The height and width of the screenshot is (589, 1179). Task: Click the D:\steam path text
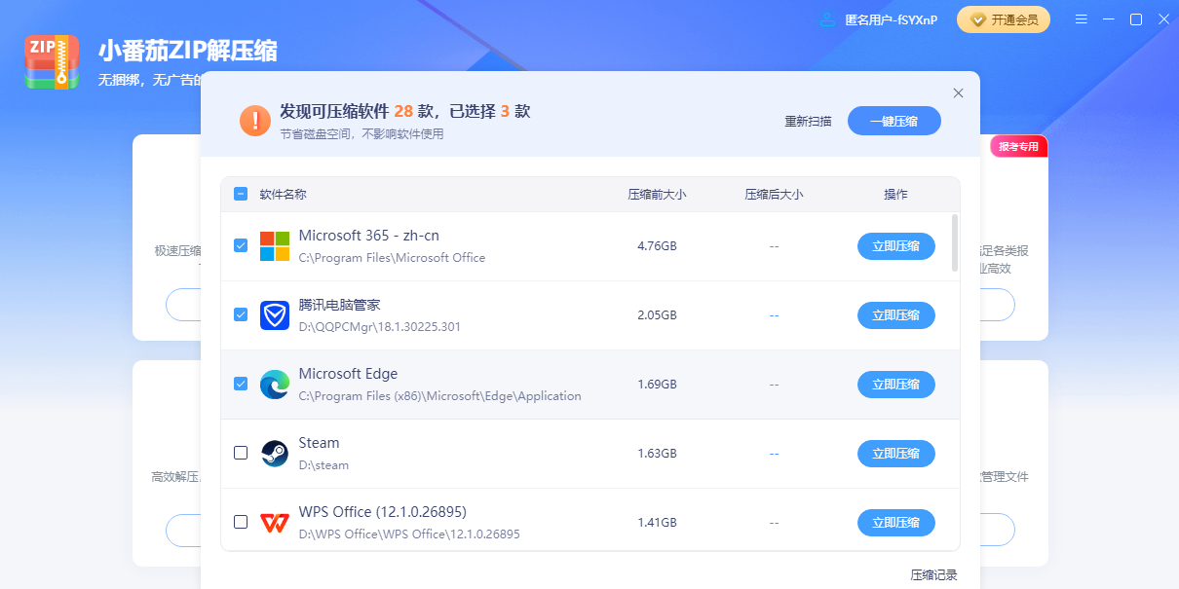click(x=323, y=465)
